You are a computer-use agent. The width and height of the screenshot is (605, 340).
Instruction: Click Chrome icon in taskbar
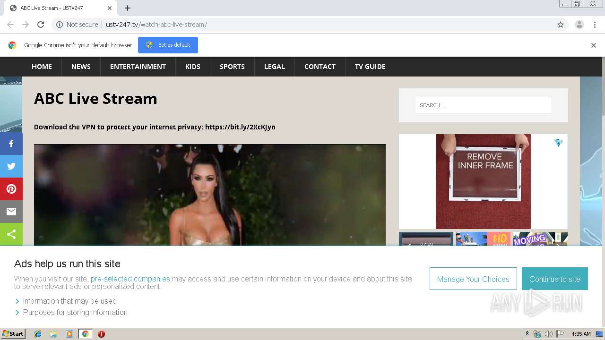pyautogui.click(x=85, y=334)
